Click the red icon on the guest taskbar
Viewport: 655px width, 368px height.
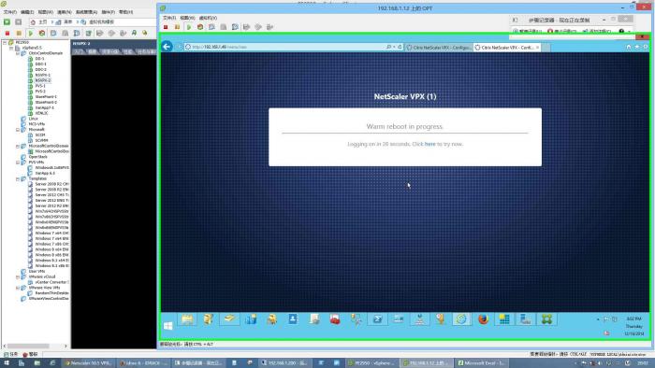click(x=335, y=319)
